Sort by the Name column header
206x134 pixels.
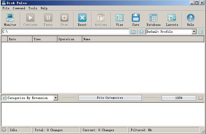click(143, 39)
